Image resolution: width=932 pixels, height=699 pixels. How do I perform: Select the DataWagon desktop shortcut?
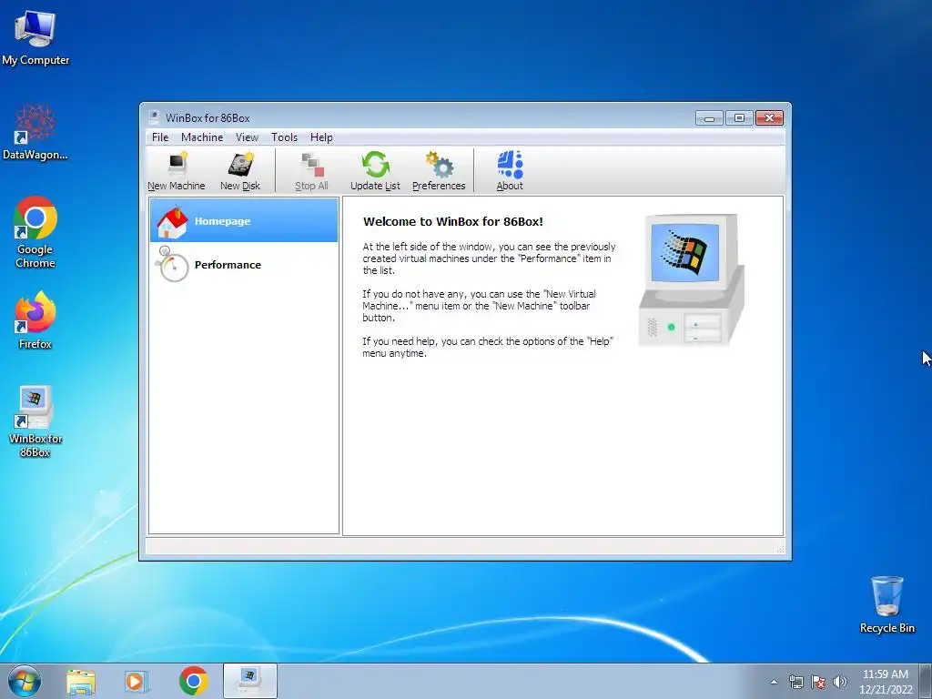(35, 133)
